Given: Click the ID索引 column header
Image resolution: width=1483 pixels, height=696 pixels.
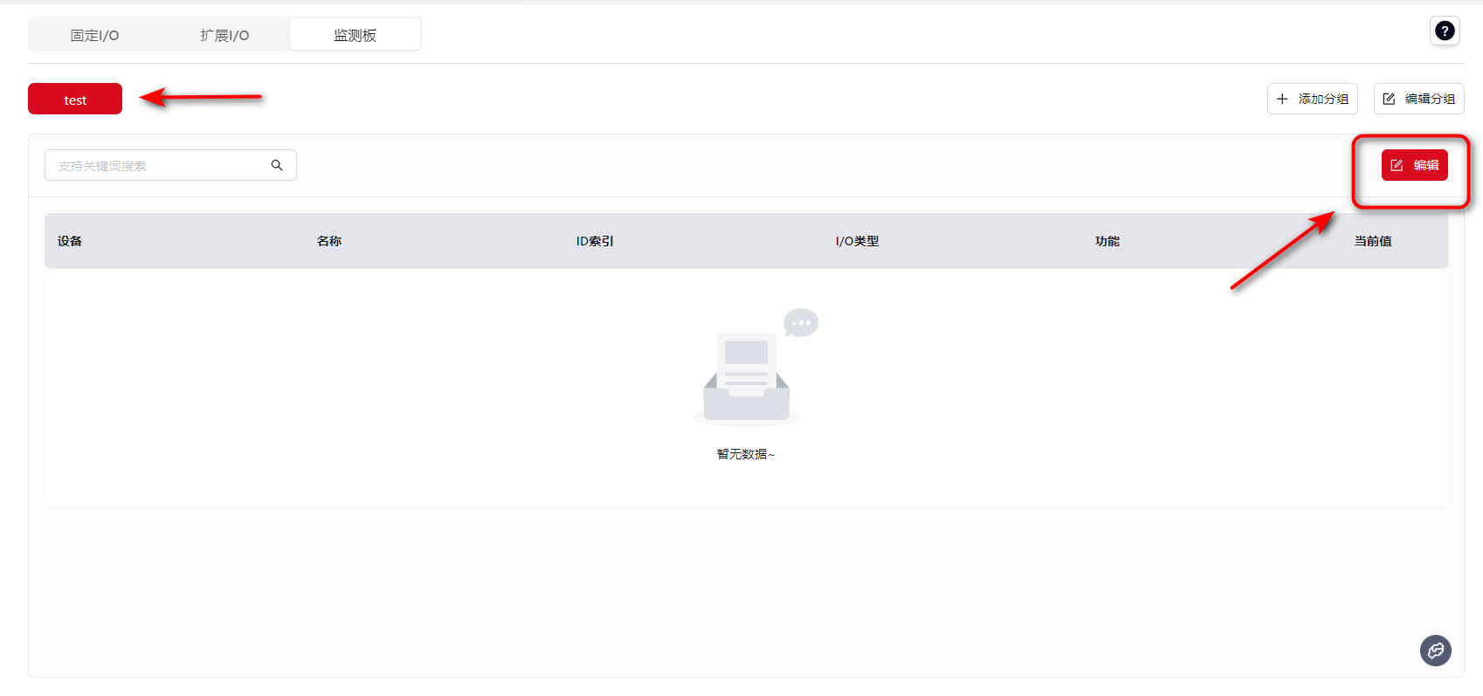Looking at the screenshot, I should [x=595, y=241].
